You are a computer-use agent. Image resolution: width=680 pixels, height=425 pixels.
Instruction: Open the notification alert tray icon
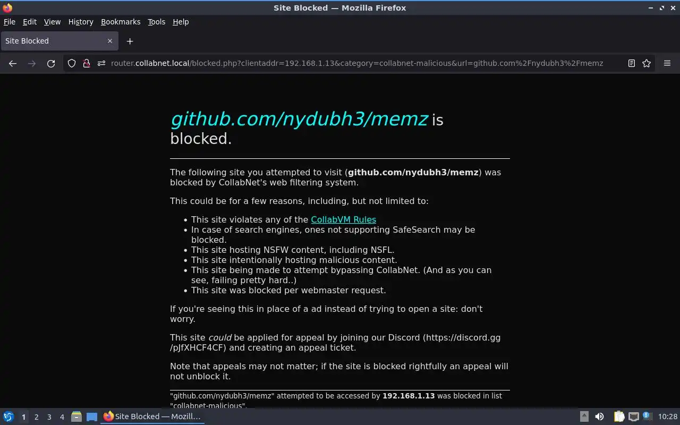pos(647,416)
